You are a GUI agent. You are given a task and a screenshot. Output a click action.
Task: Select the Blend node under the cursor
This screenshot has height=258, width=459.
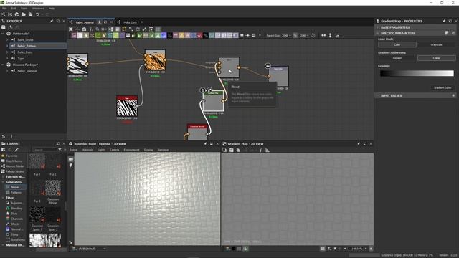[x=229, y=67]
